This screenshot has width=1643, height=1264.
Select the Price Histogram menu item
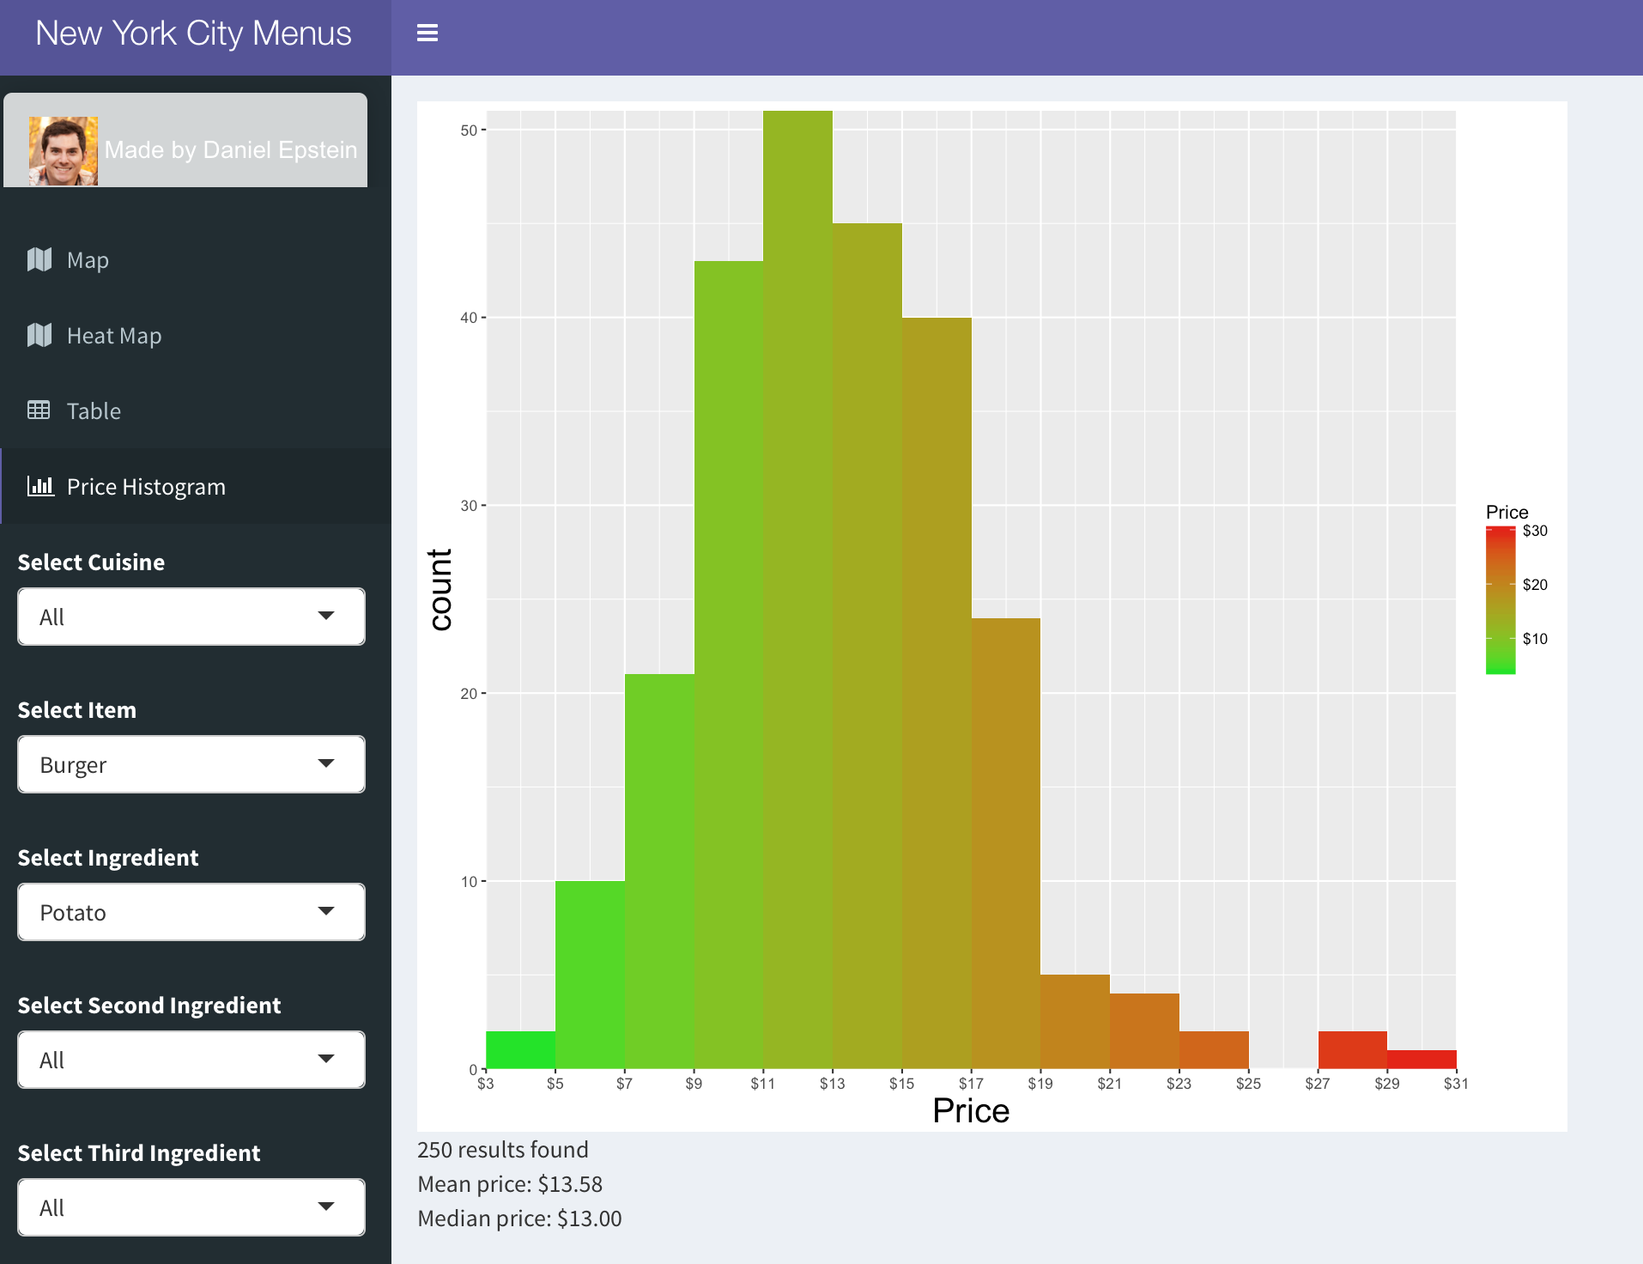click(146, 487)
